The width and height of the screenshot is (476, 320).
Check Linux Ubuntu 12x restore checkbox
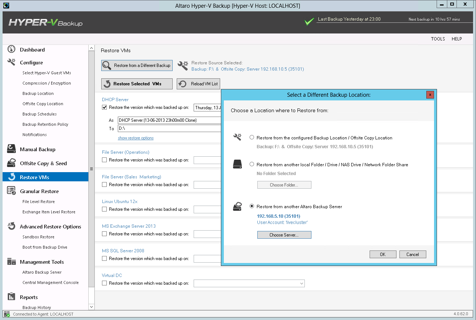pos(104,209)
